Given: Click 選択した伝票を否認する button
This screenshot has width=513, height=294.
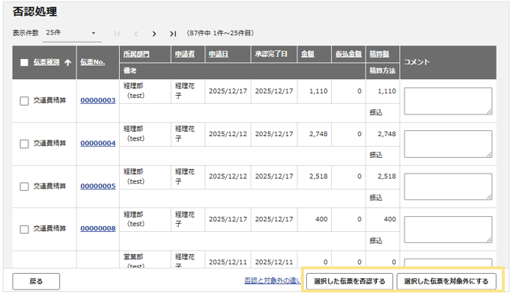Looking at the screenshot, I should [x=350, y=281].
